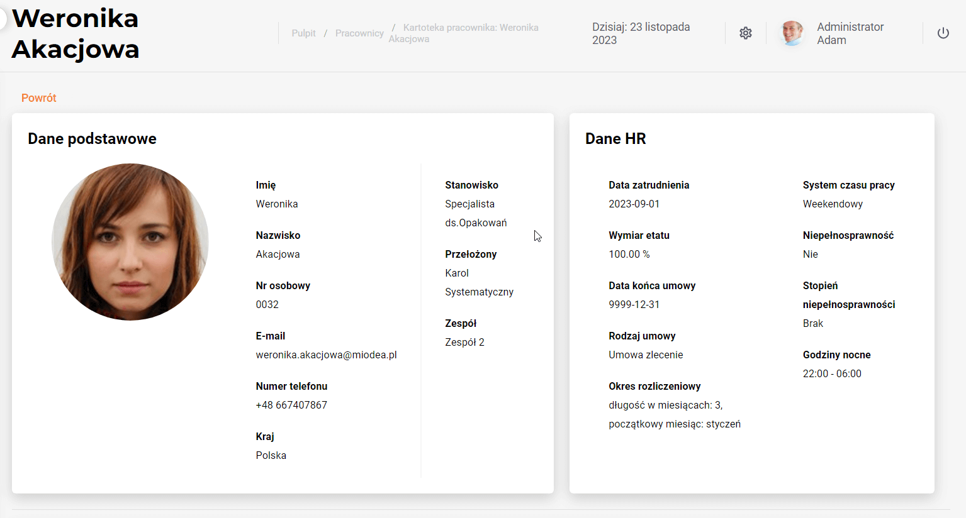Click the Okres rozliczeniowy description text
The image size is (966, 518).
point(675,414)
